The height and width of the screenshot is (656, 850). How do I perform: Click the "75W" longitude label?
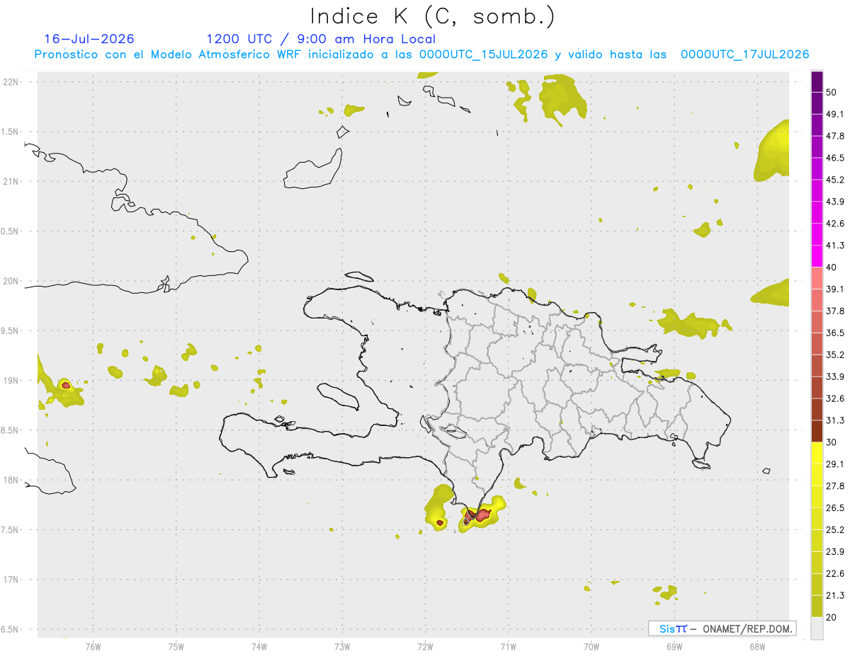(x=176, y=646)
